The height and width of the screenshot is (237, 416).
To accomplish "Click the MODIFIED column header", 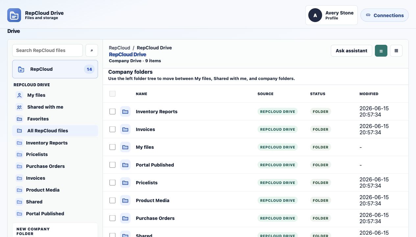I will 369,94.
